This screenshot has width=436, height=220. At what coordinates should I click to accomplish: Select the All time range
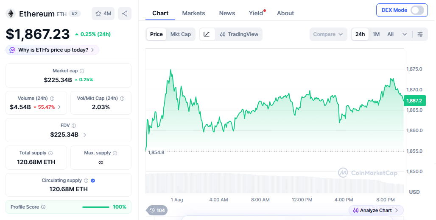[390, 34]
